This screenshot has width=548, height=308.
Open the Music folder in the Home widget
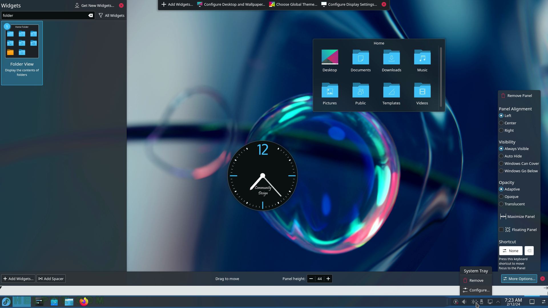click(422, 61)
